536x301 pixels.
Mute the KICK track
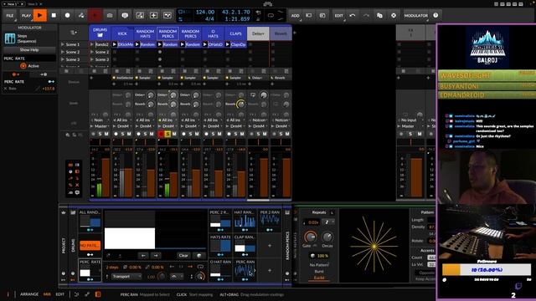[129, 134]
